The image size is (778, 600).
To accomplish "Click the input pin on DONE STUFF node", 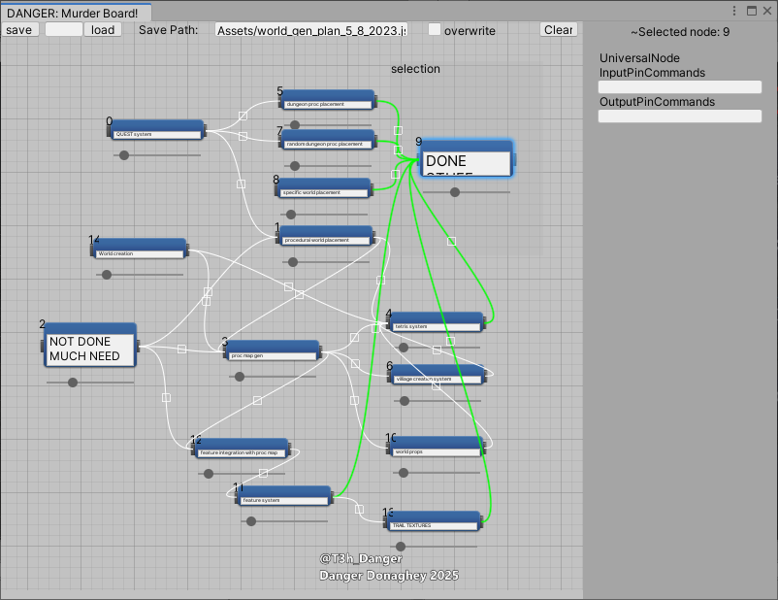I will click(x=420, y=159).
